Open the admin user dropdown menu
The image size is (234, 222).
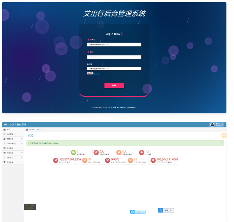(217, 125)
